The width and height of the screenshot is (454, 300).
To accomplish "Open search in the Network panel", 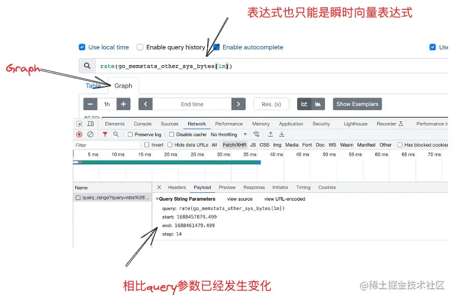I will tap(116, 134).
